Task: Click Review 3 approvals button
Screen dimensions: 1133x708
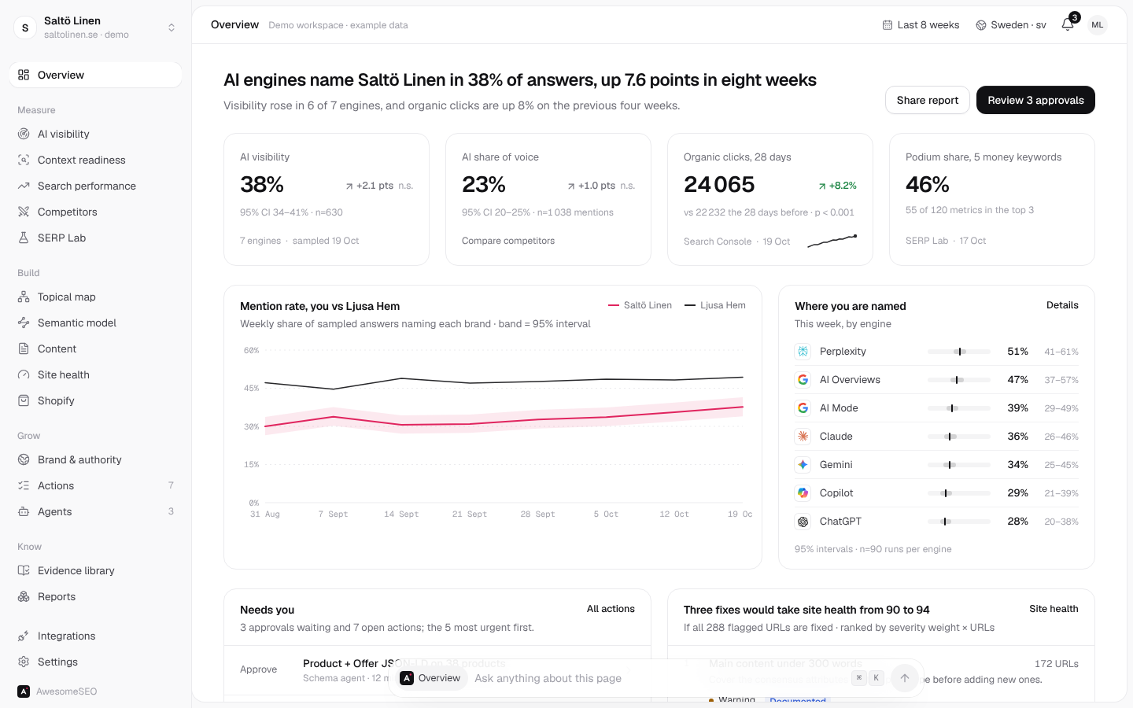Action: [x=1035, y=100]
